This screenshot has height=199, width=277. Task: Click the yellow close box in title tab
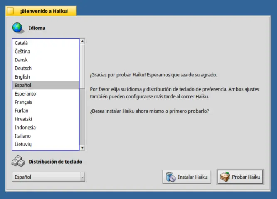[10, 11]
